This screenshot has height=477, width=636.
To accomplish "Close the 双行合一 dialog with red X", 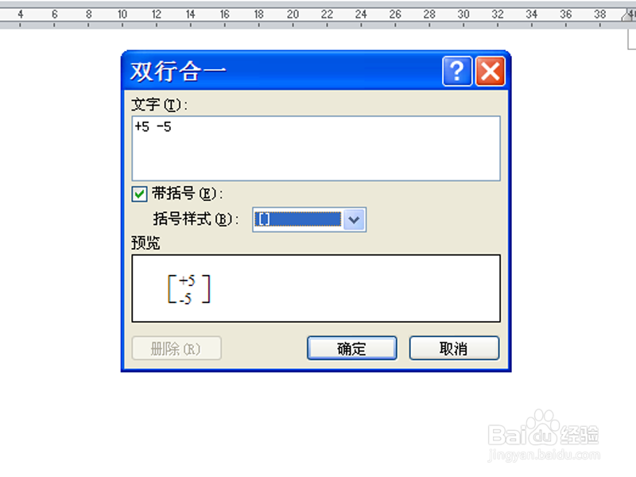I will [490, 72].
